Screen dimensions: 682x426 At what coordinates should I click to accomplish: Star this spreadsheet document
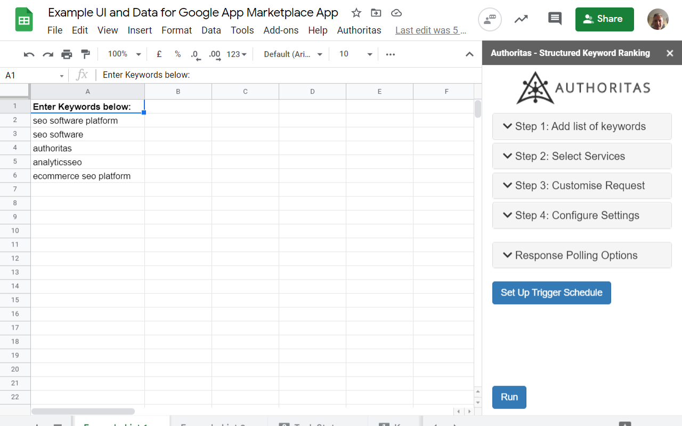(x=356, y=13)
